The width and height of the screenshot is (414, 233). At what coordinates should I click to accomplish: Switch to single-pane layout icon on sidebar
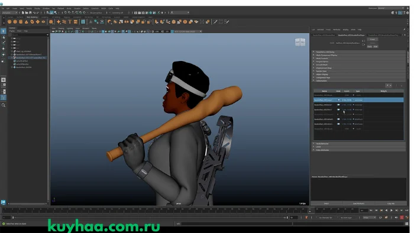tap(4, 80)
